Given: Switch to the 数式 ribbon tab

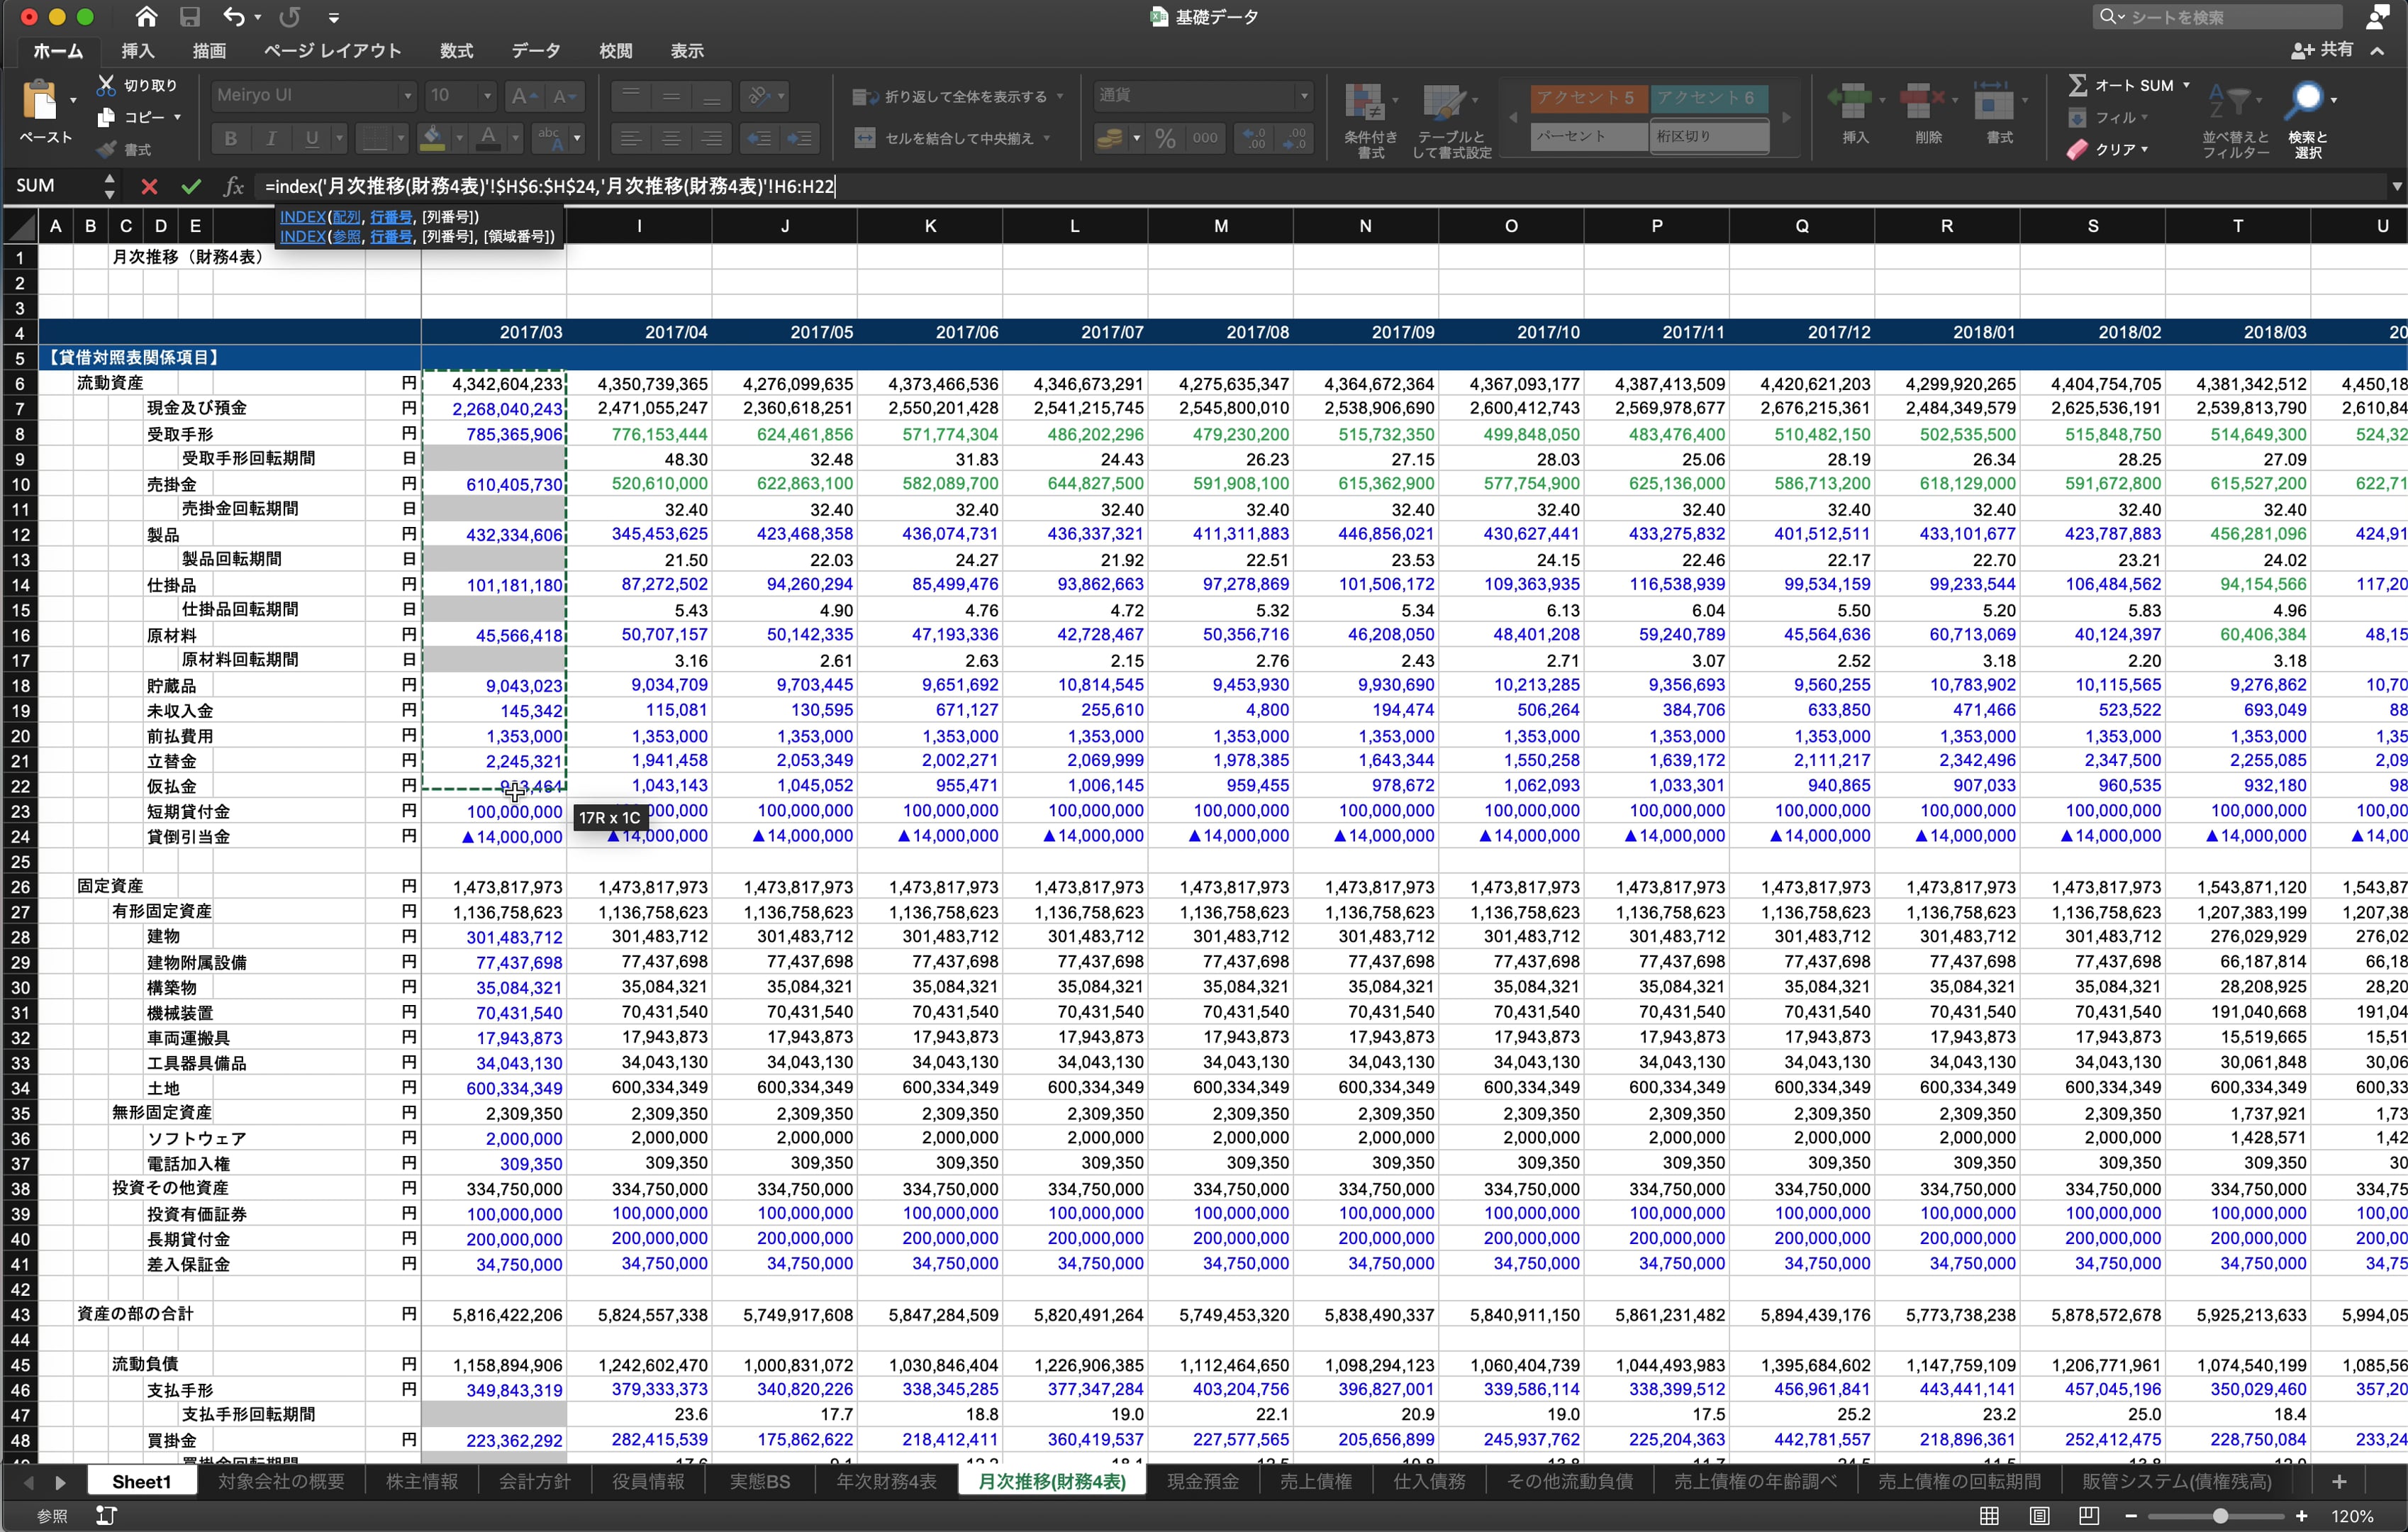Looking at the screenshot, I should 456,51.
